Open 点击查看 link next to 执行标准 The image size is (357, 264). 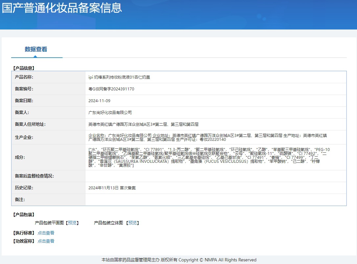click(x=46, y=233)
